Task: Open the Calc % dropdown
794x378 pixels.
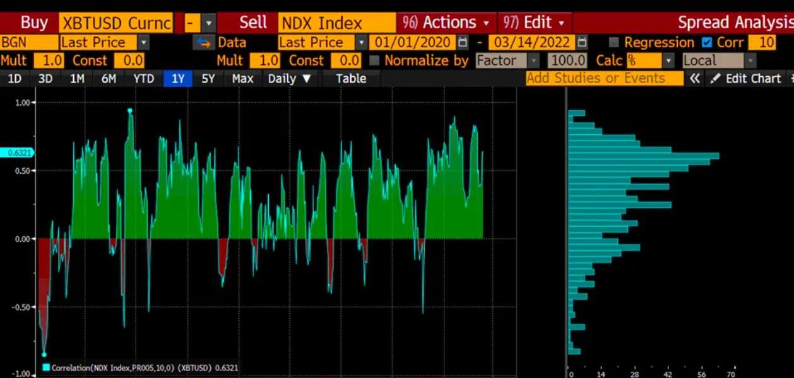Action: (668, 61)
